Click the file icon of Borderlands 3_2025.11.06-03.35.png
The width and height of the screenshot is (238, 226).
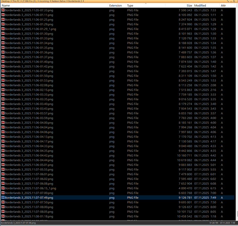point(3,99)
